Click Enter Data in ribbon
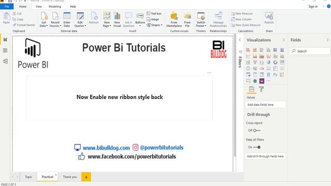This screenshot has height=186, width=331. [67, 20]
